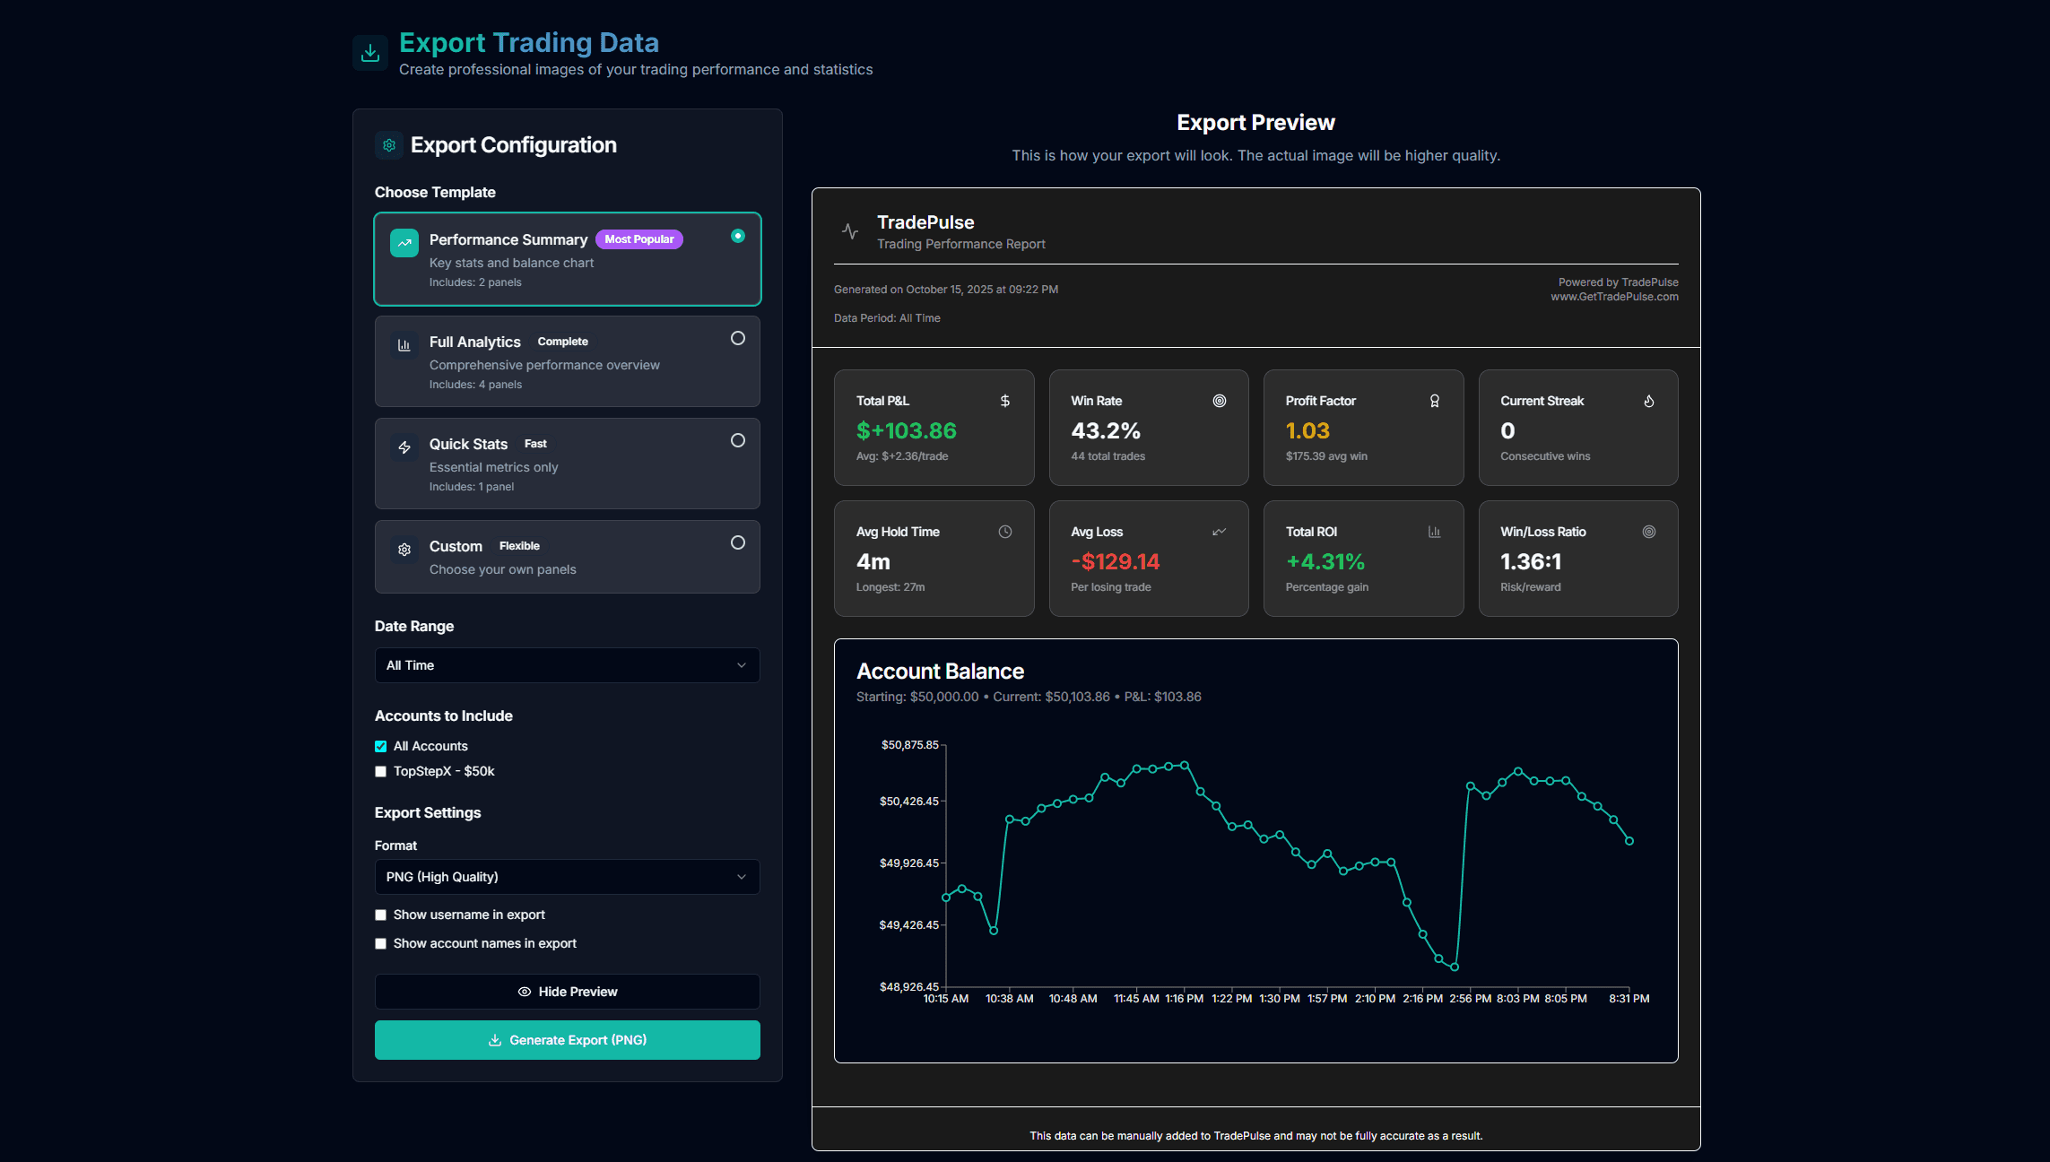Click the Generate Export (PNG) button
This screenshot has width=2050, height=1162.
[x=567, y=1040]
